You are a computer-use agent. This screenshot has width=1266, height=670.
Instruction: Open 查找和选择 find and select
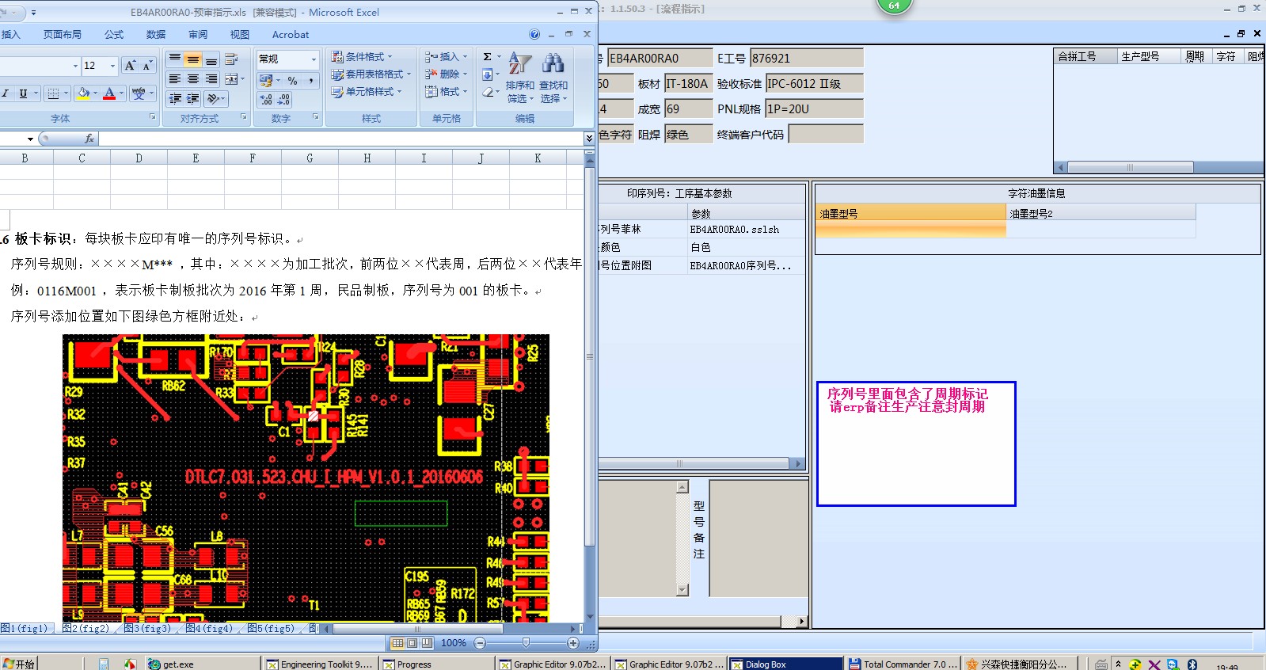(553, 78)
